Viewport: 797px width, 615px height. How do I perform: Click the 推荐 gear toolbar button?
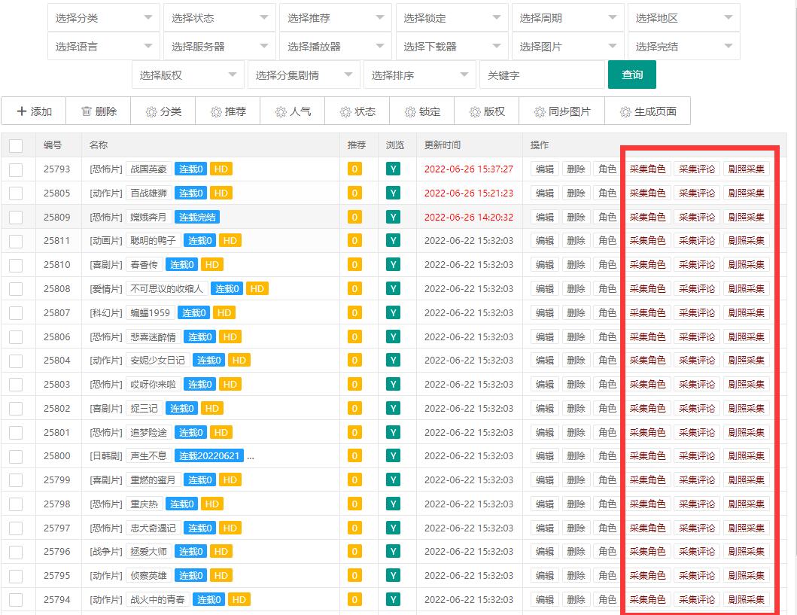[228, 111]
